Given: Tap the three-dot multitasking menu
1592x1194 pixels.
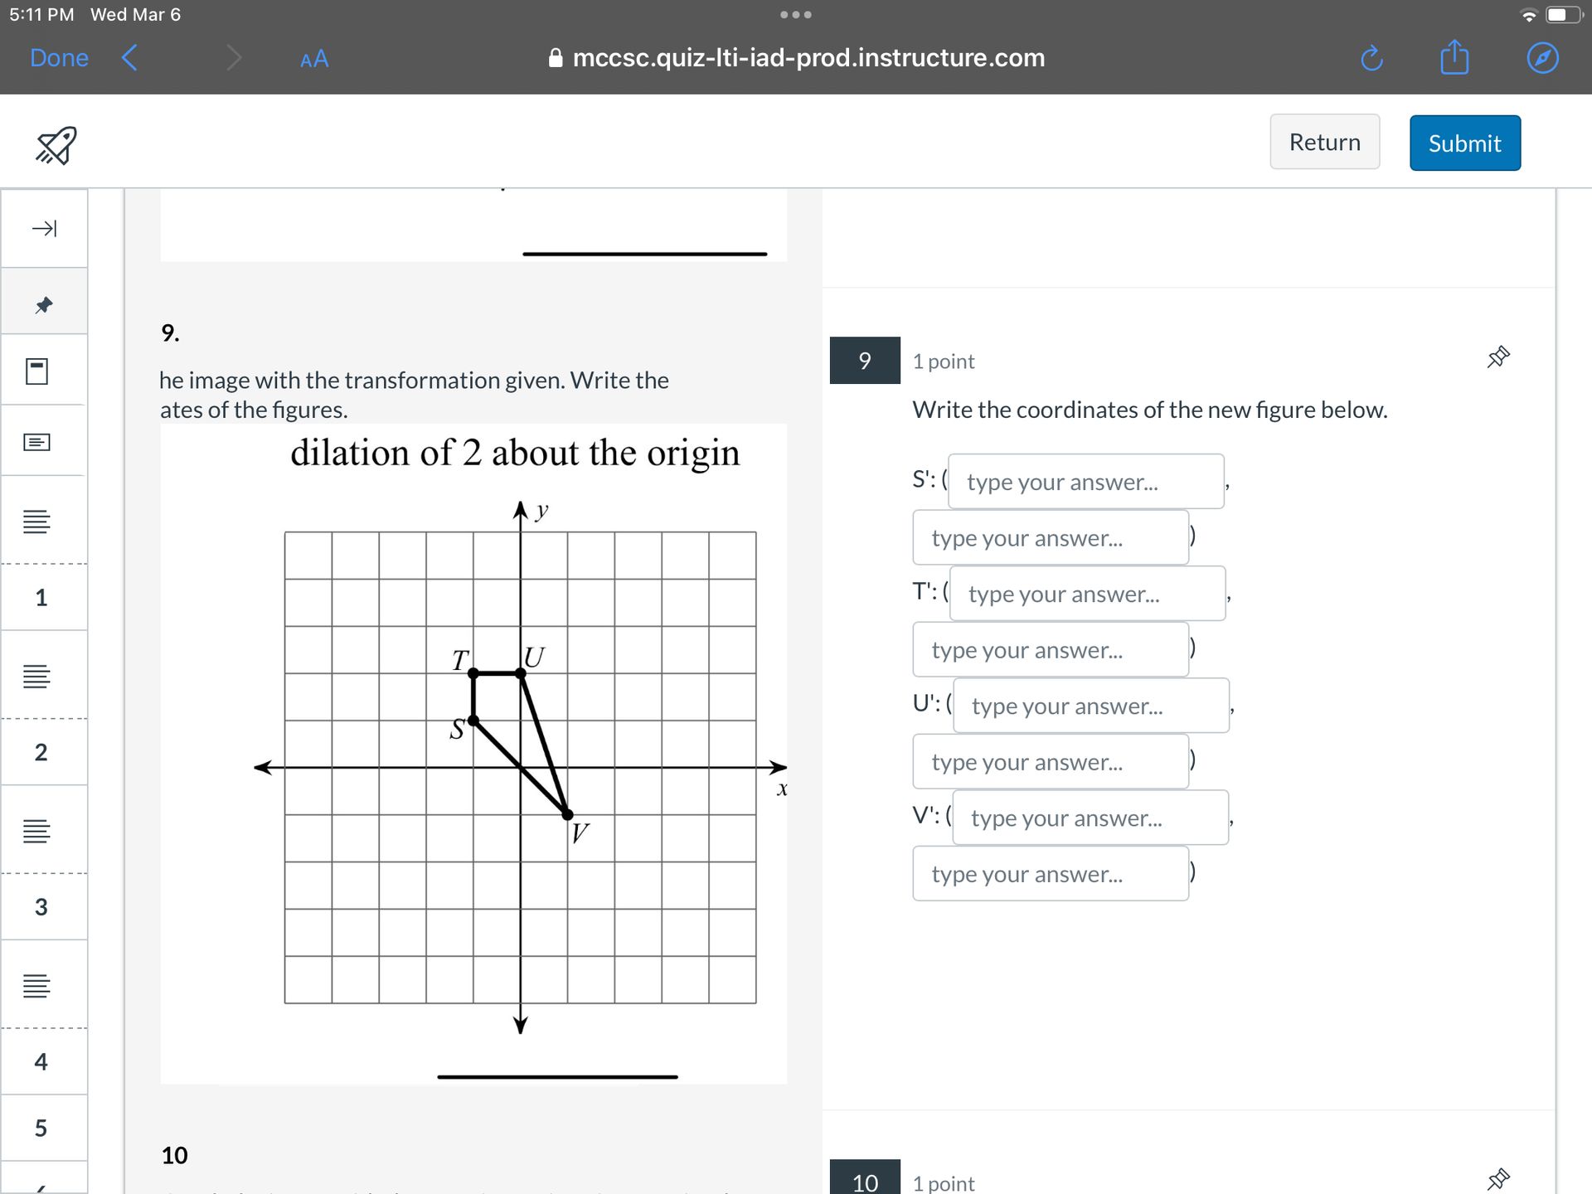Looking at the screenshot, I should [796, 15].
